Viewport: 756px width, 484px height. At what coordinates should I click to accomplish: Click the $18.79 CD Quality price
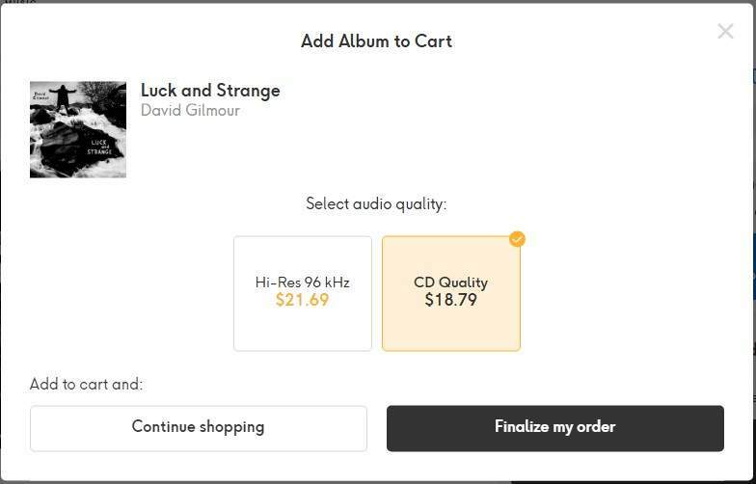(451, 300)
